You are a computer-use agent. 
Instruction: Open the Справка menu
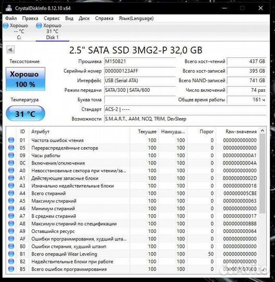point(104,18)
